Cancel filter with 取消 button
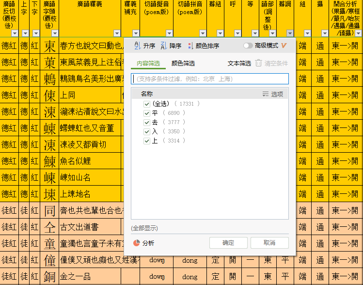 pyautogui.click(x=269, y=243)
